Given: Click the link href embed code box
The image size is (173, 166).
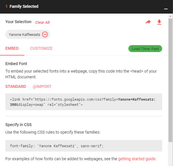Looking at the screenshot, I should pyautogui.click(x=84, y=102).
